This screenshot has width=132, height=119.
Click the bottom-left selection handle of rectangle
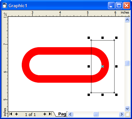(89, 95)
